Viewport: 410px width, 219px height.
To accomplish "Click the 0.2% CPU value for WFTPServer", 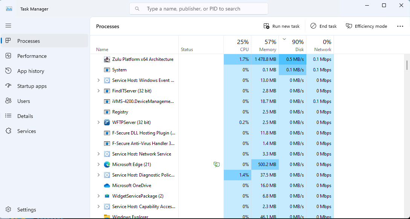I will 237,122.
